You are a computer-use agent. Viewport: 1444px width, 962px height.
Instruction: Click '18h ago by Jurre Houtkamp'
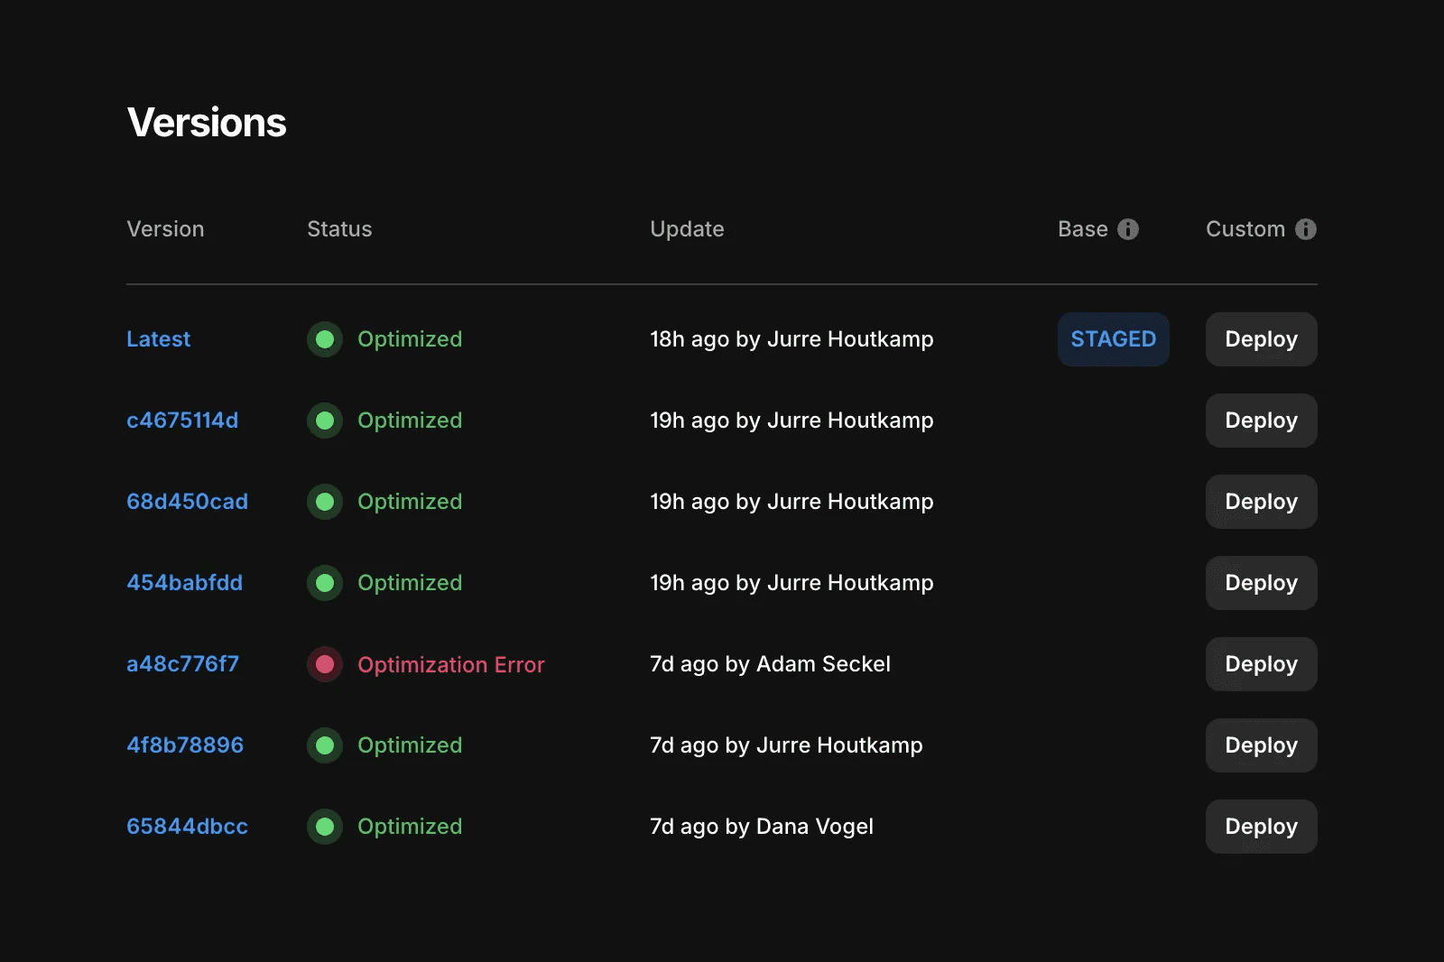tap(791, 339)
